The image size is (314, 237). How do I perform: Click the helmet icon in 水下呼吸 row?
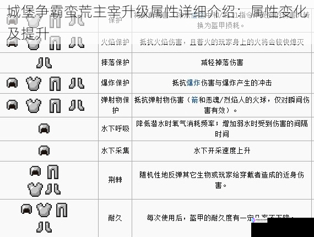click(44, 128)
